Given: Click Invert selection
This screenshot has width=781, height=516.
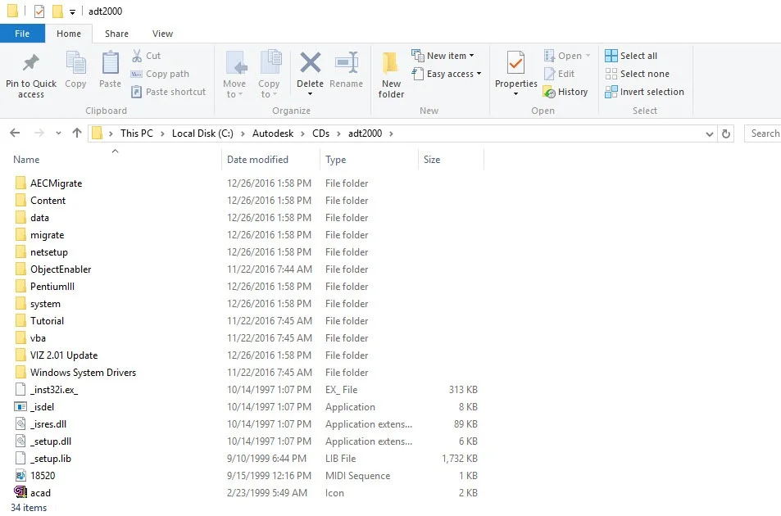Looking at the screenshot, I should [644, 92].
